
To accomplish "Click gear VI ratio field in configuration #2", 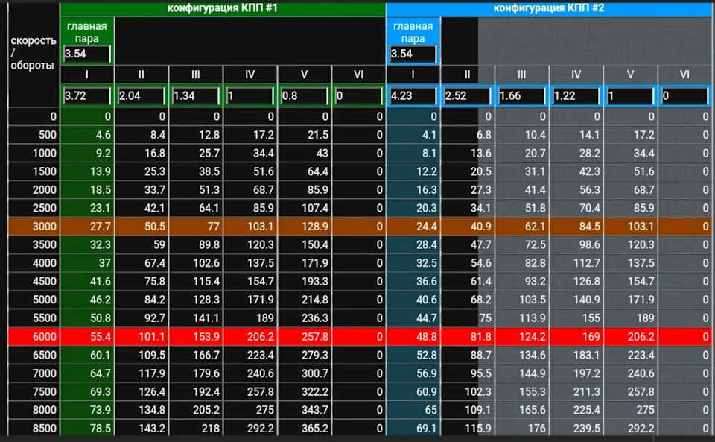I will tap(685, 96).
